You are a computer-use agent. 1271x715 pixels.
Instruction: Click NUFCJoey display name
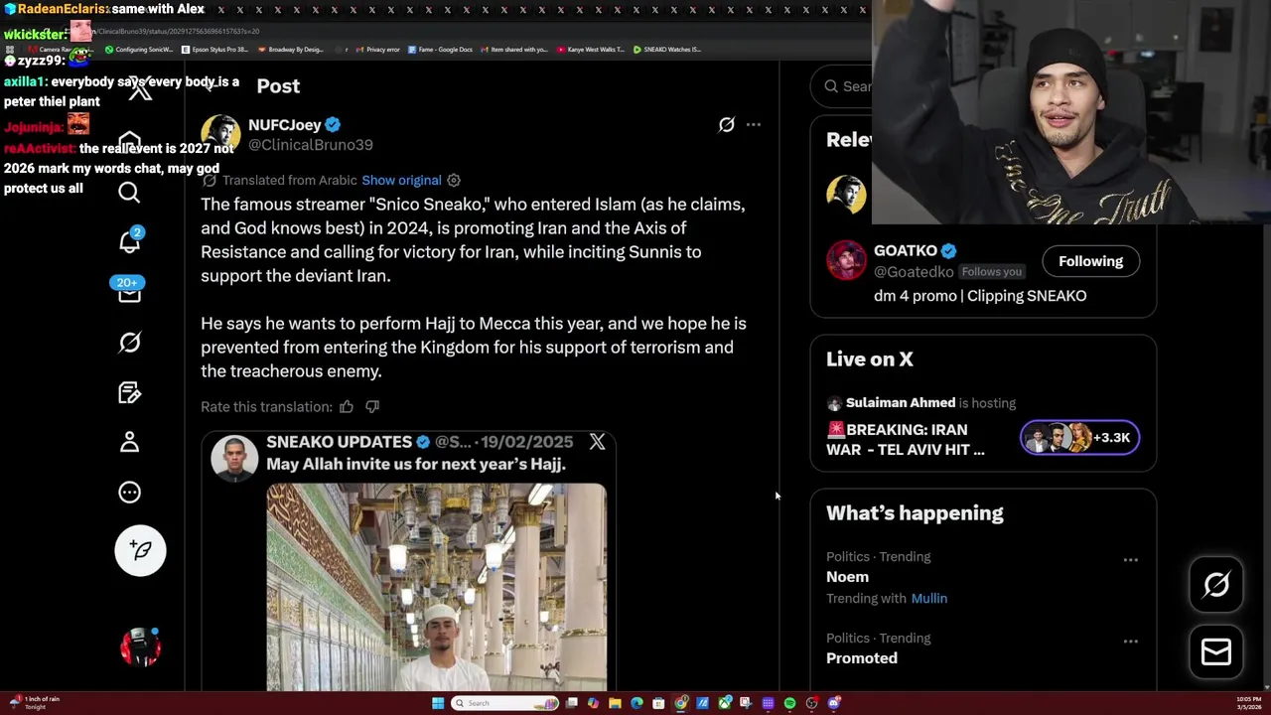coord(284,125)
